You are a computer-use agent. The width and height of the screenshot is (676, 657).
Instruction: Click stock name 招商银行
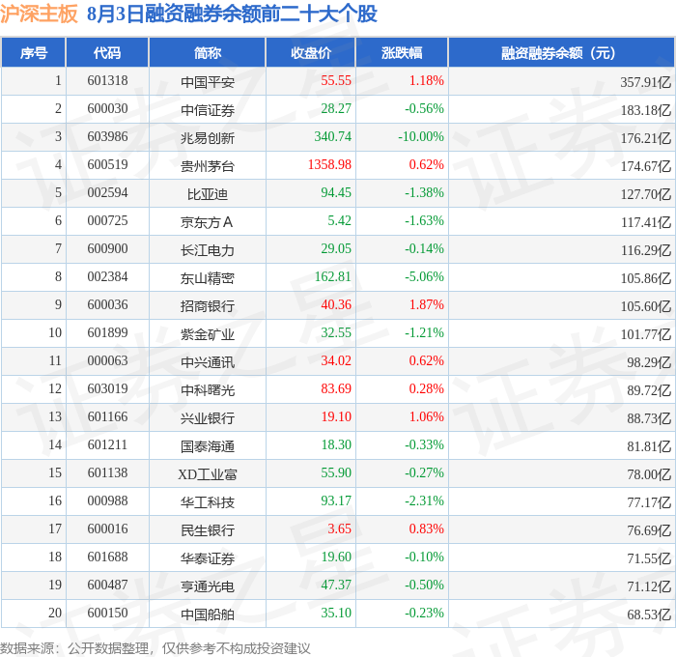point(208,306)
